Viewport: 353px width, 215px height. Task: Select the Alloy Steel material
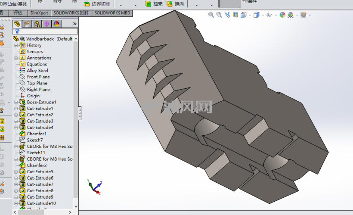pos(37,71)
